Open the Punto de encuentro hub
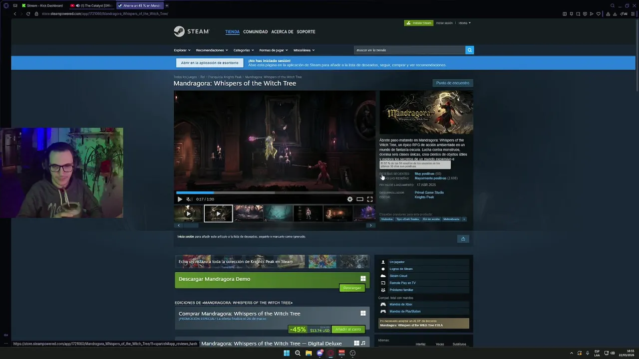Screen dimensions: 639x359 [453, 83]
